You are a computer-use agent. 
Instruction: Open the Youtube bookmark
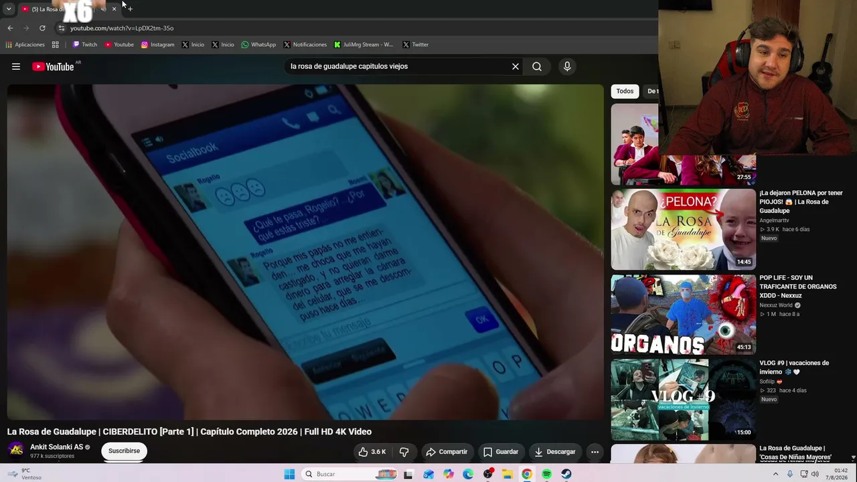click(119, 45)
